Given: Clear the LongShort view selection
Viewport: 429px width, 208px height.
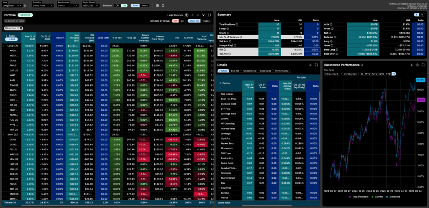Looking at the screenshot, I should (x=18, y=5).
